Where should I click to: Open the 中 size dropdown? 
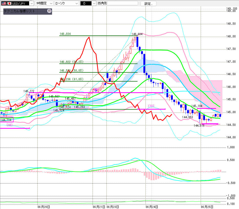click(x=88, y=3)
